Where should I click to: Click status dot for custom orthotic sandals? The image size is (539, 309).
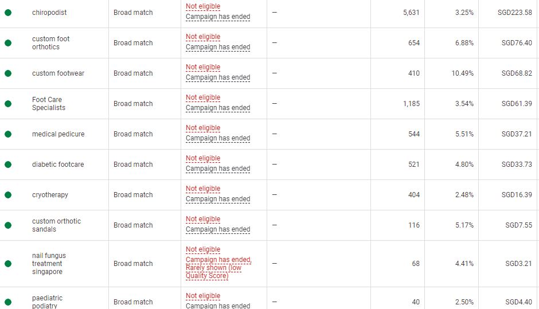[x=8, y=225]
